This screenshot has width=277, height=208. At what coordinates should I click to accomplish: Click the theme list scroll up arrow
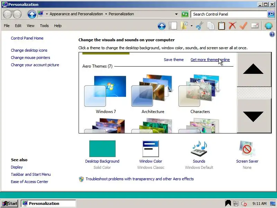click(x=254, y=70)
